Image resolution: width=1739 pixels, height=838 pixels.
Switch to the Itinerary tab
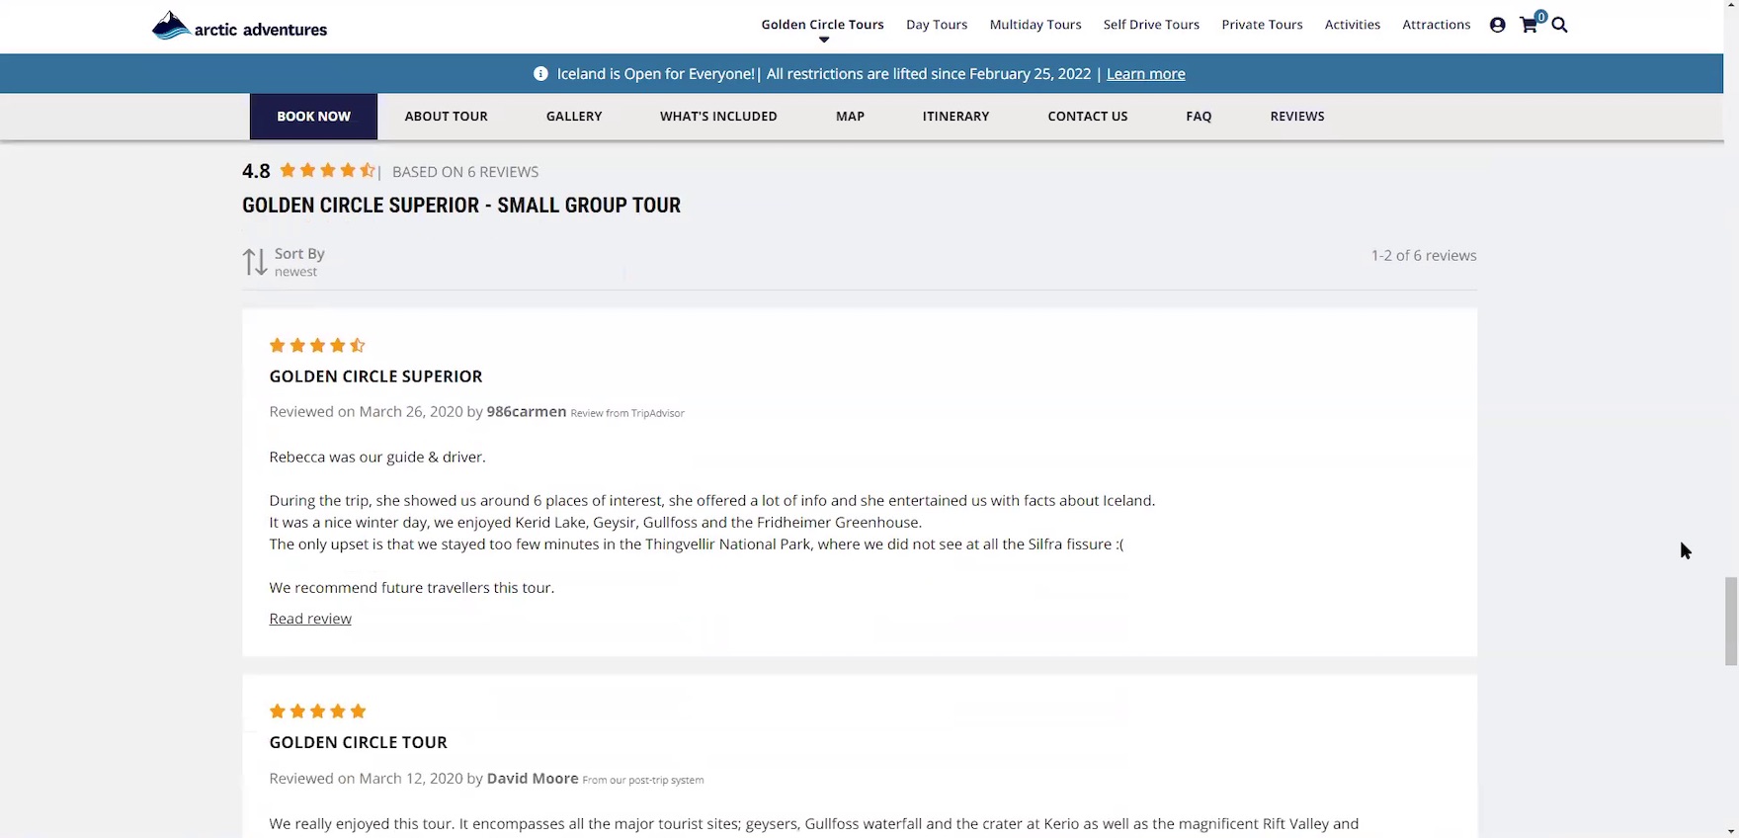tap(955, 117)
